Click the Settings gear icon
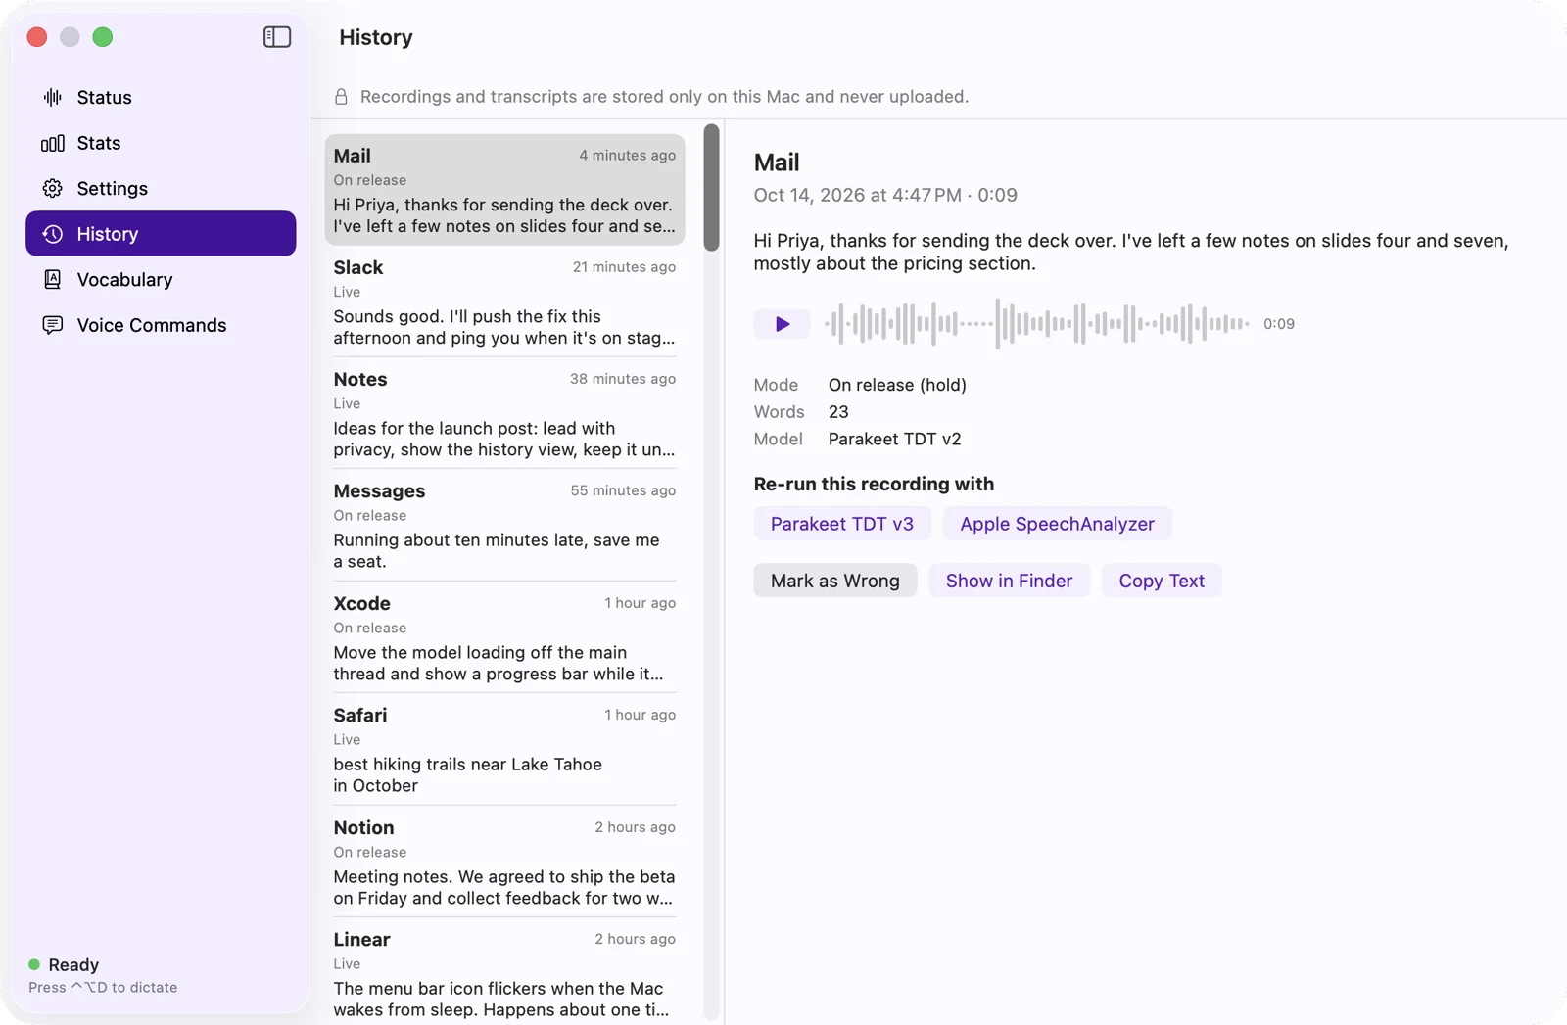 point(53,188)
